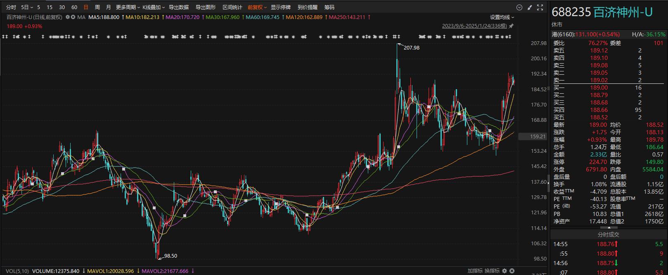
Task: Click the 加指标 add indicator button
Action: pyautogui.click(x=475, y=271)
